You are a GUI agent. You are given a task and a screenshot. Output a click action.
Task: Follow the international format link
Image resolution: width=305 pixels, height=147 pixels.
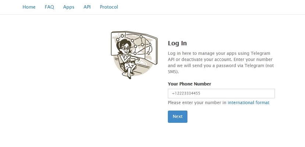248,103
